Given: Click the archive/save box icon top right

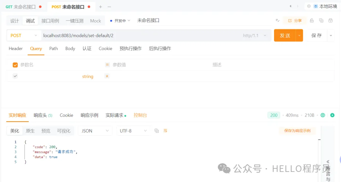Looking at the screenshot, I should point(331,20).
